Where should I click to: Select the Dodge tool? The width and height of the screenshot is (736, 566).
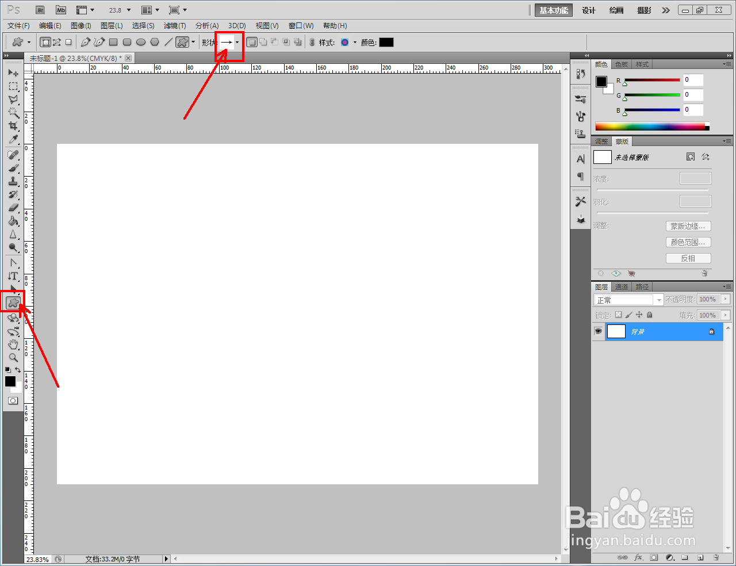pyautogui.click(x=13, y=247)
